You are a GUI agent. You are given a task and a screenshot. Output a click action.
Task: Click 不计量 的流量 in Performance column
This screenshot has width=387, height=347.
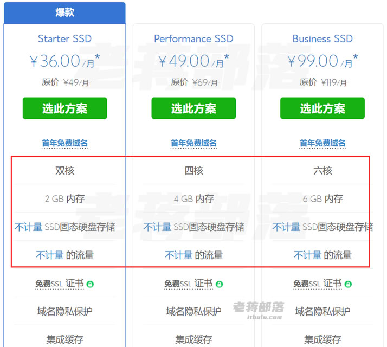(x=193, y=255)
